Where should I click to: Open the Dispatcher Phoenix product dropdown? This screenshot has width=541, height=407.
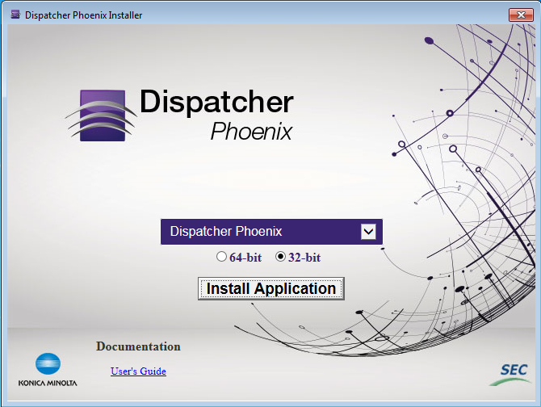[x=271, y=232]
